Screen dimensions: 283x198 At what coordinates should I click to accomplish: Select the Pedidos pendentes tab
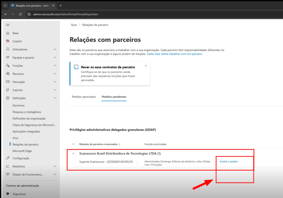114,97
